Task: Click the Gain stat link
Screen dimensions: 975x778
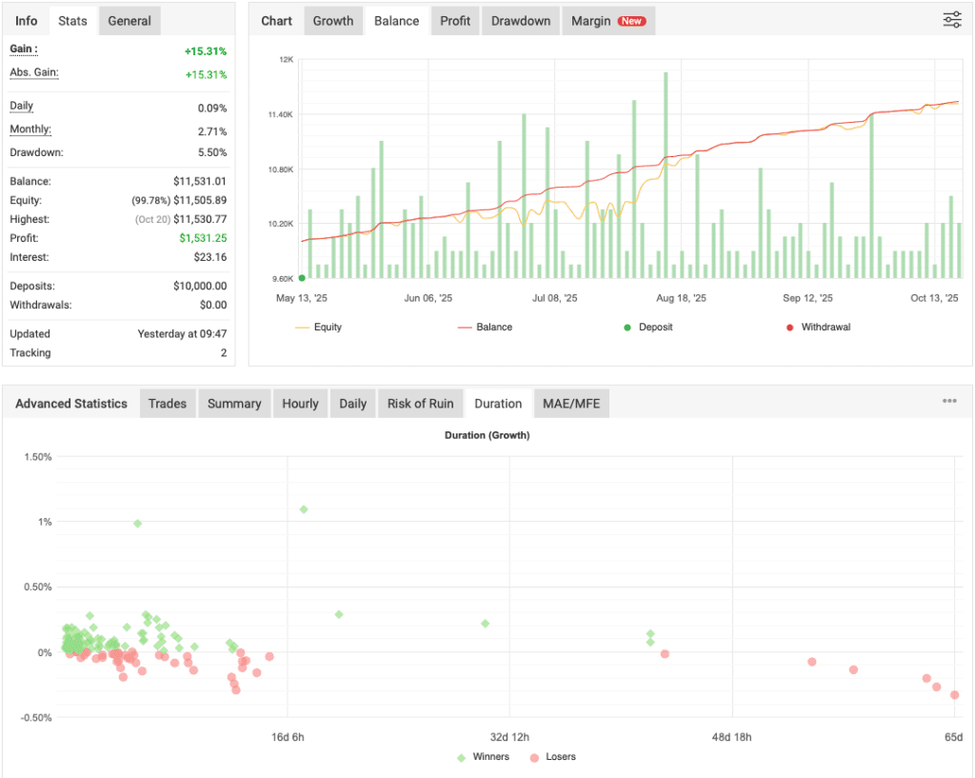Action: 23,50
